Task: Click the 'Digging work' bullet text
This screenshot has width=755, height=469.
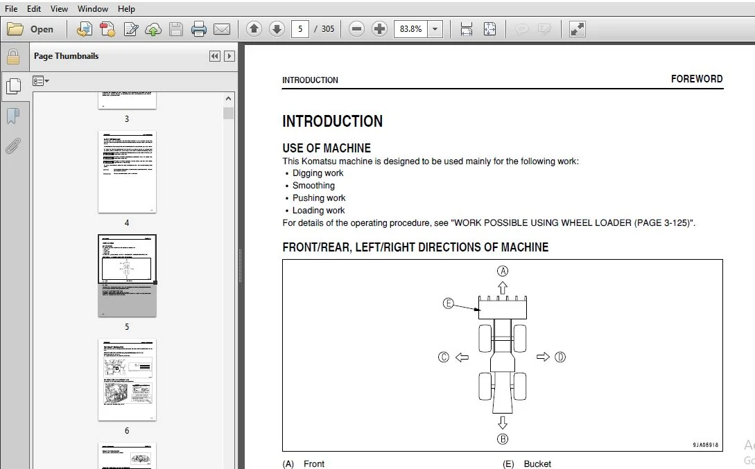Action: click(318, 173)
